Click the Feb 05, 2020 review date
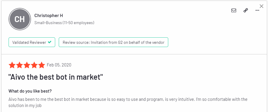The height and width of the screenshot is (112, 268). 59,65
